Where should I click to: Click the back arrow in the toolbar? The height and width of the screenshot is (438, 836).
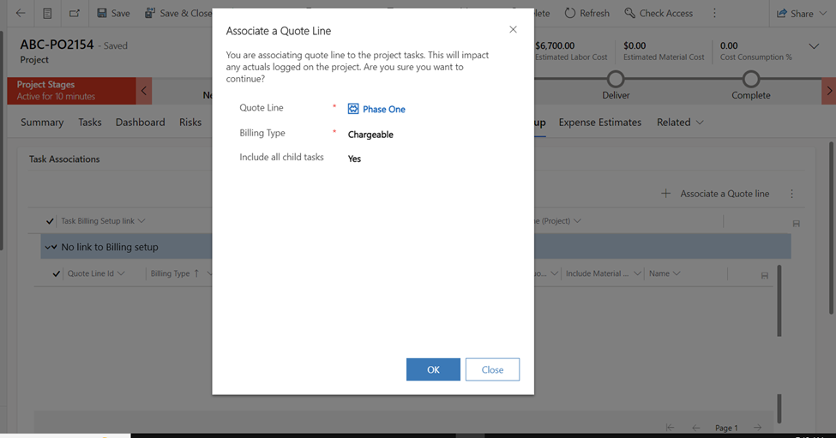[21, 14]
